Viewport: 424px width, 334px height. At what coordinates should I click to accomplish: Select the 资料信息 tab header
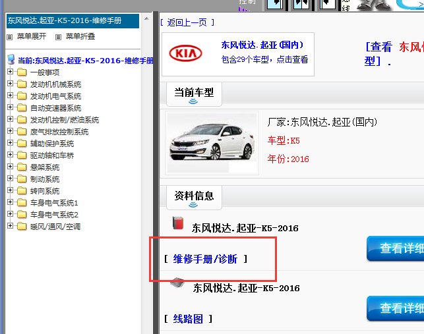coord(194,198)
